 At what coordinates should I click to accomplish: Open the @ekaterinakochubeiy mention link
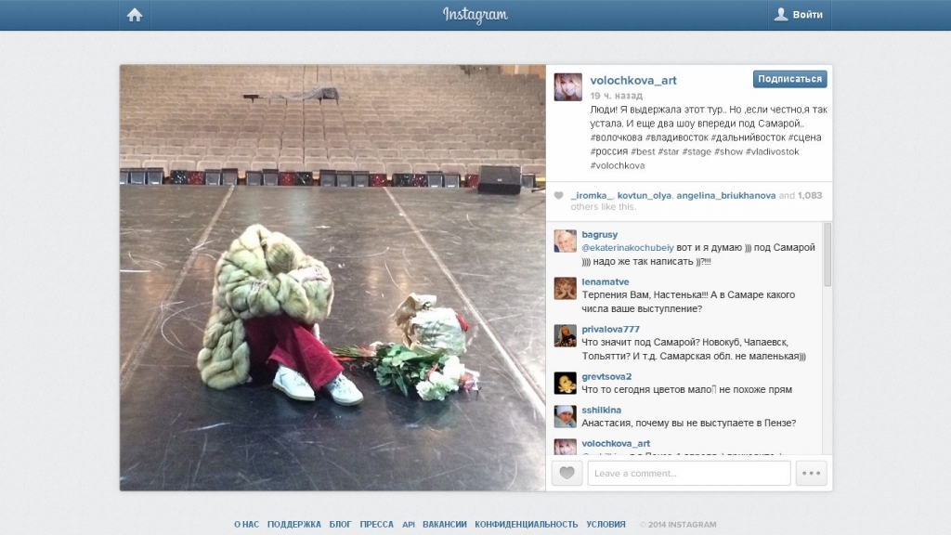(628, 247)
